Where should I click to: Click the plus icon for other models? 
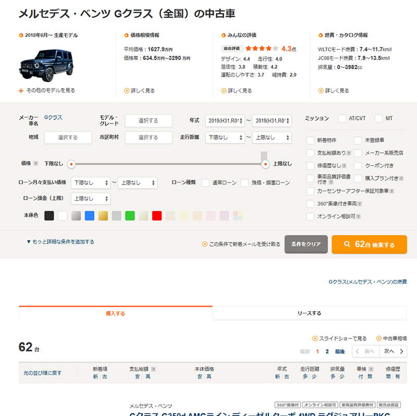pos(21,91)
